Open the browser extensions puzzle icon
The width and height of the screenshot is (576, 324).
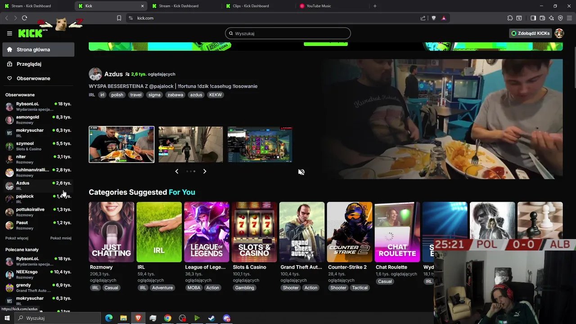(x=510, y=18)
